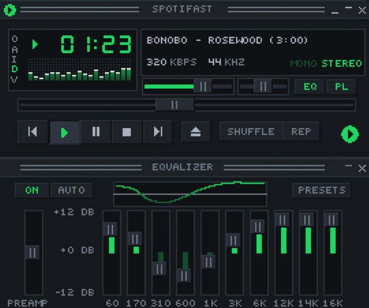Adjust the volume slider handle
Viewport: 369px width, 308px height.
point(203,87)
